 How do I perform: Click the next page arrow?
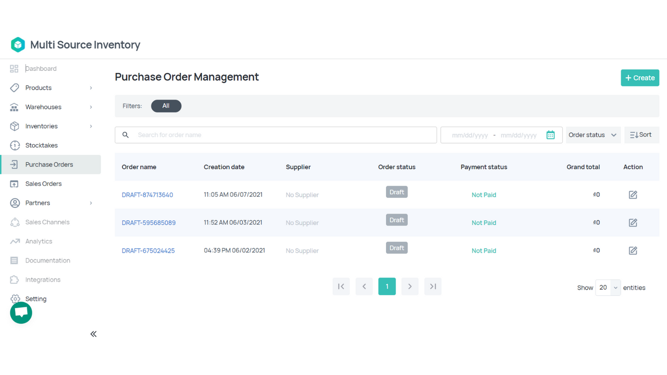[410, 286]
